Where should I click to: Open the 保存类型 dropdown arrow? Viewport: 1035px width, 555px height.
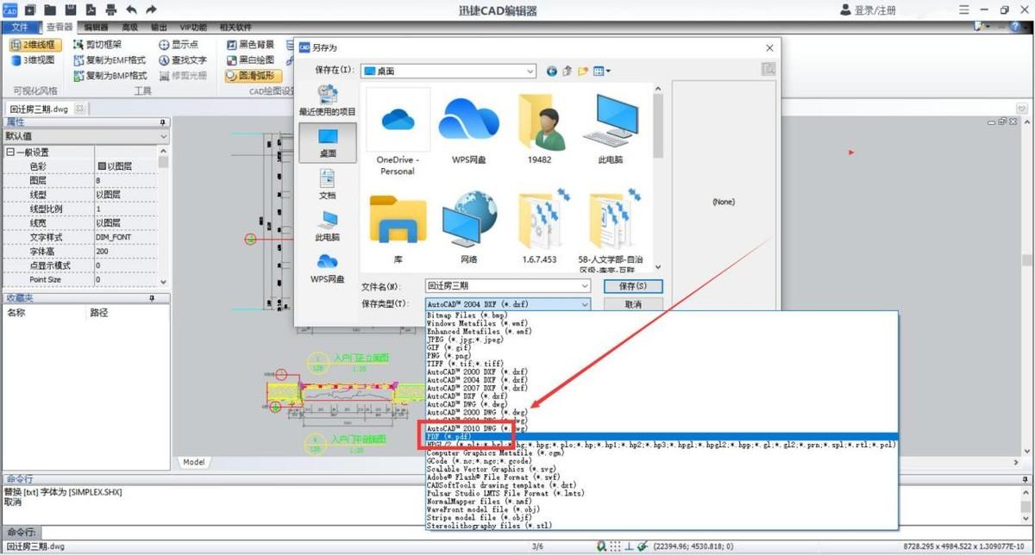585,304
